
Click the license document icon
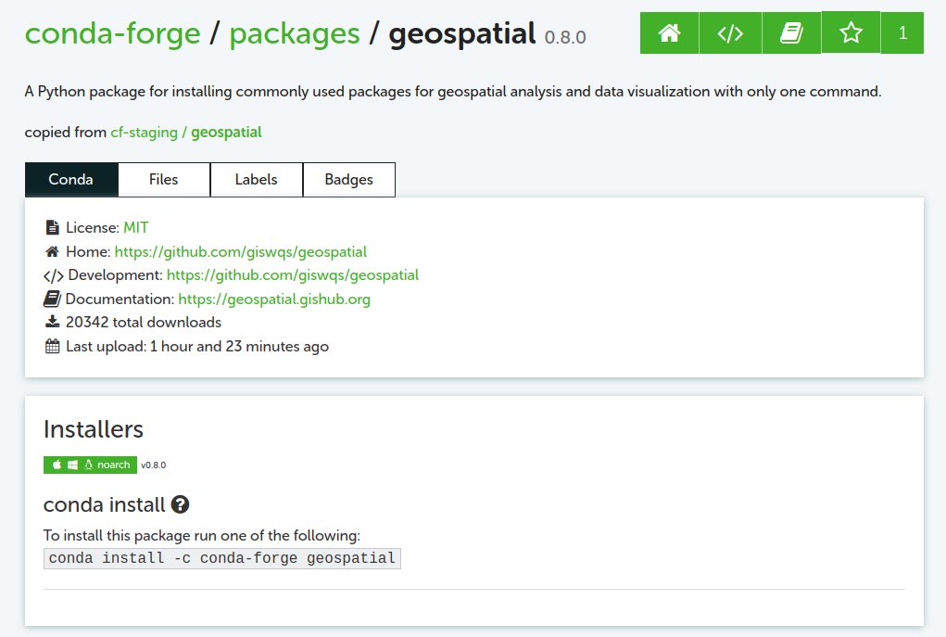click(x=53, y=227)
